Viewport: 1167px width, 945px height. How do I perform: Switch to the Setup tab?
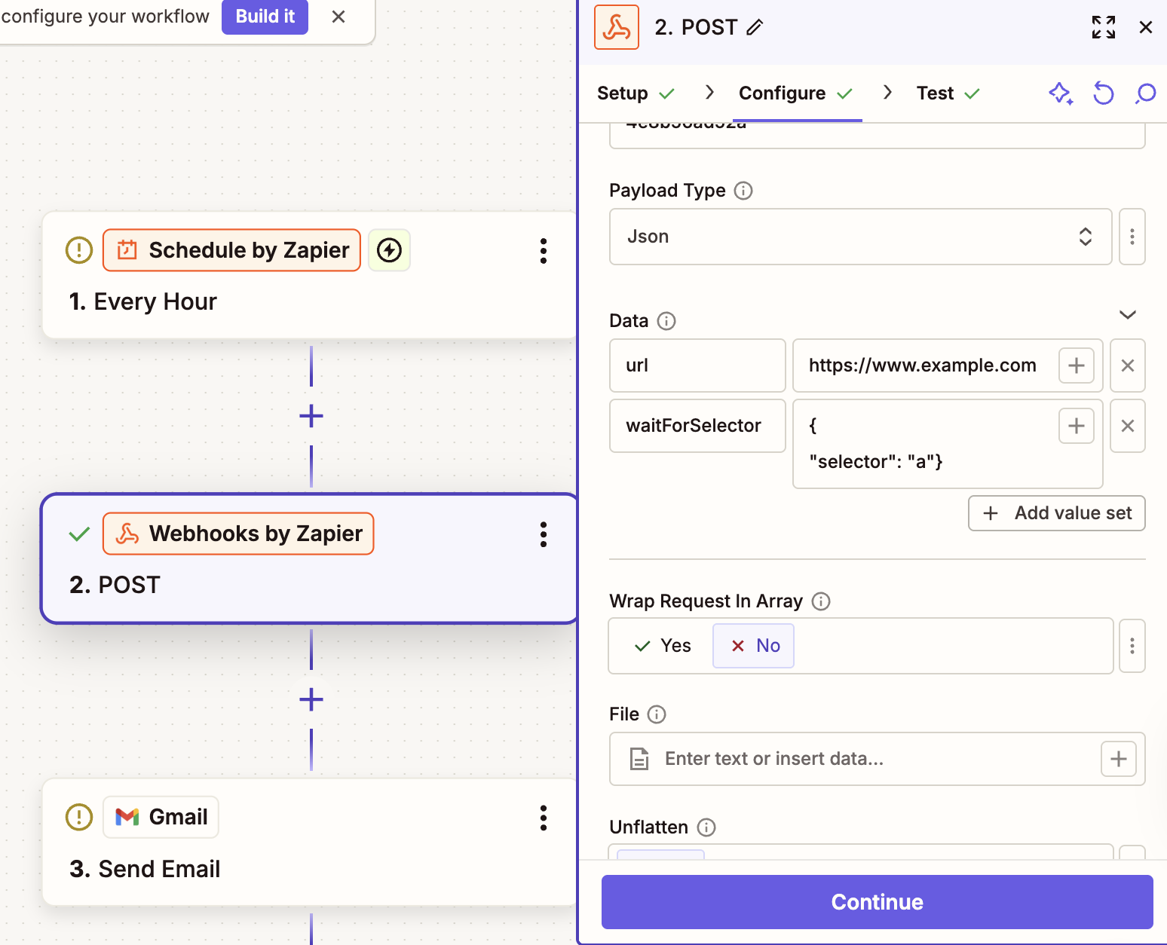point(623,93)
